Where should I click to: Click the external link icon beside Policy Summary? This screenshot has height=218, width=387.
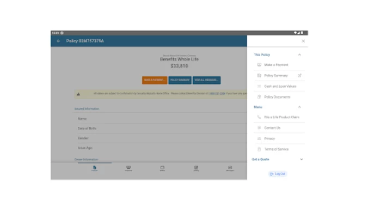(299, 76)
